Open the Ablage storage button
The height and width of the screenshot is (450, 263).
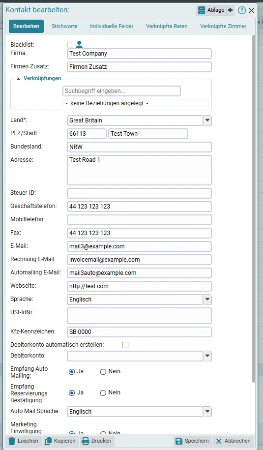211,10
